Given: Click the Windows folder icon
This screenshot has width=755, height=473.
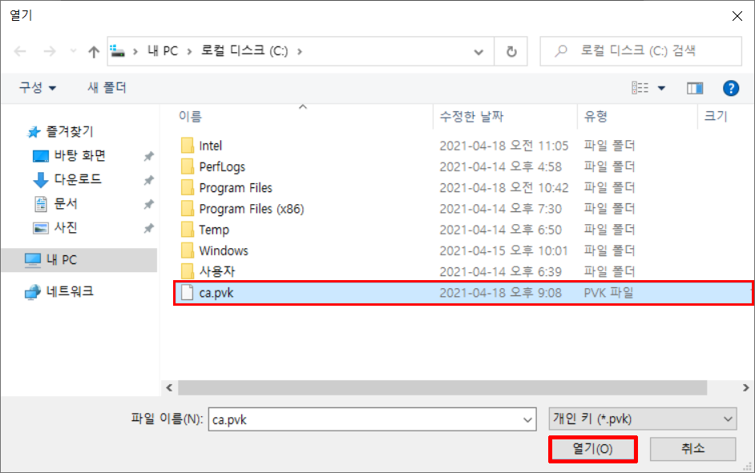Looking at the screenshot, I should pyautogui.click(x=188, y=251).
